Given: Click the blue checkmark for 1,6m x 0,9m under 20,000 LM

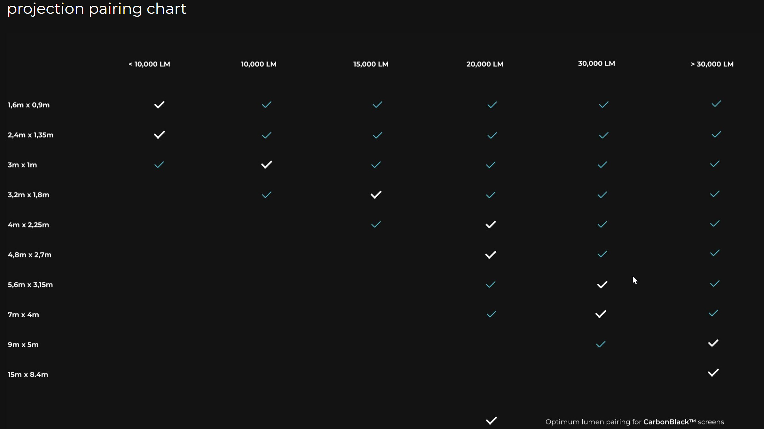Looking at the screenshot, I should tap(492, 105).
